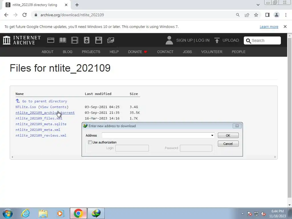This screenshot has height=219, width=292.
Task: Click the user avatar icon beside Sign Up
Action: tap(169, 40)
